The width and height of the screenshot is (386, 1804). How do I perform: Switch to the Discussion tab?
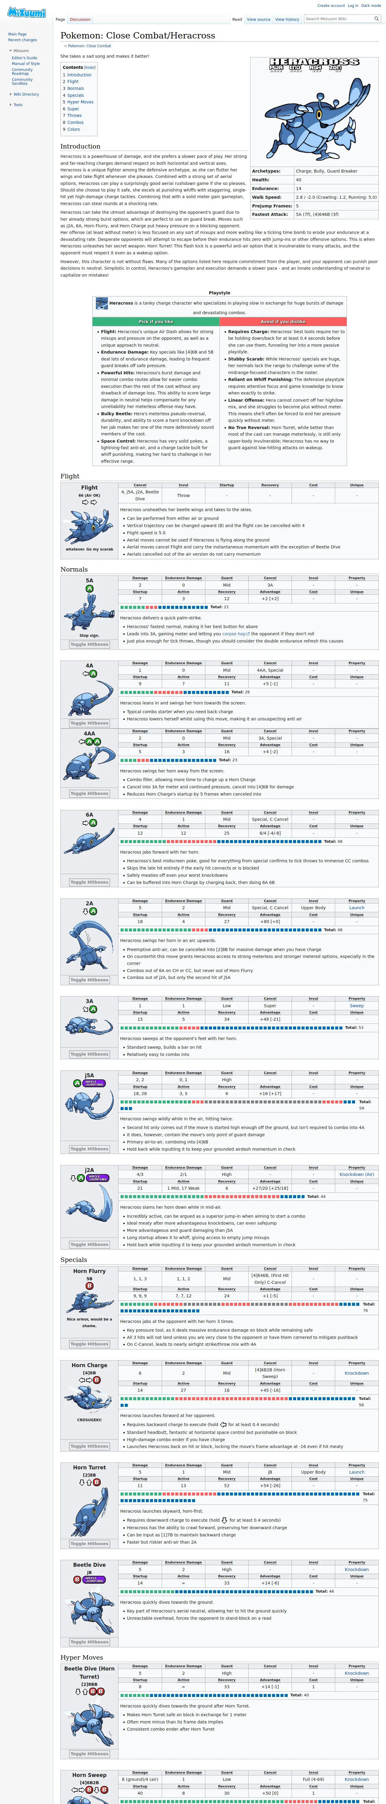[x=80, y=20]
